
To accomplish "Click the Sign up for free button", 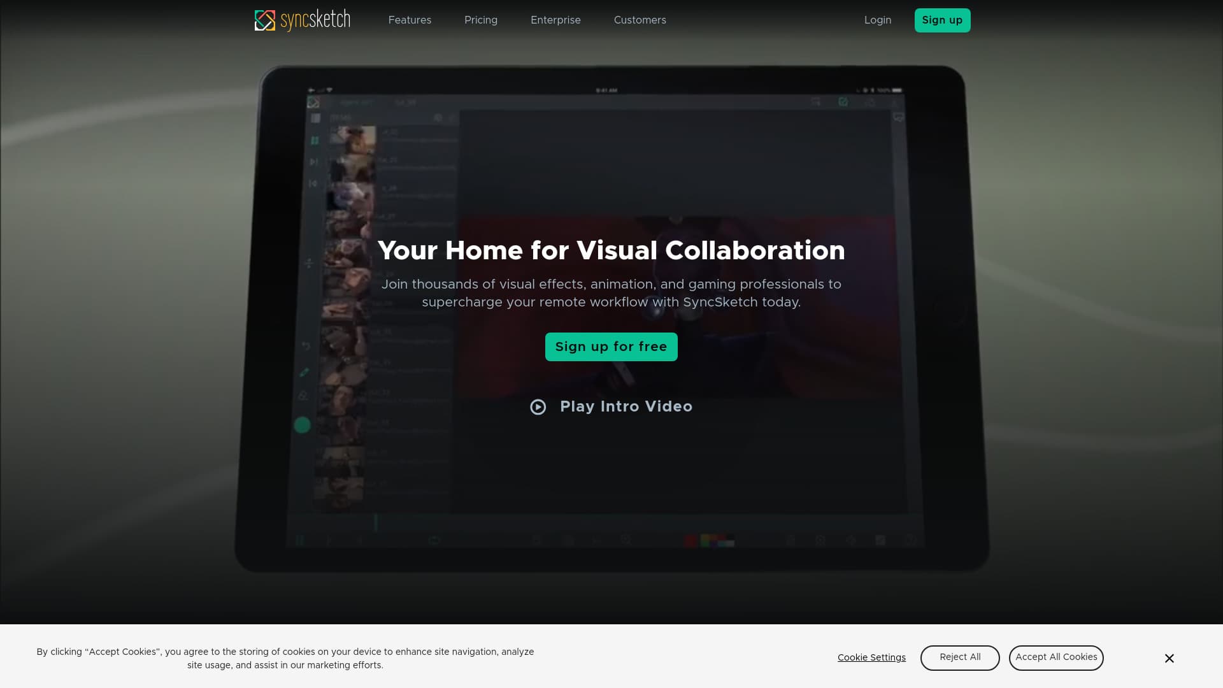I will (x=611, y=347).
